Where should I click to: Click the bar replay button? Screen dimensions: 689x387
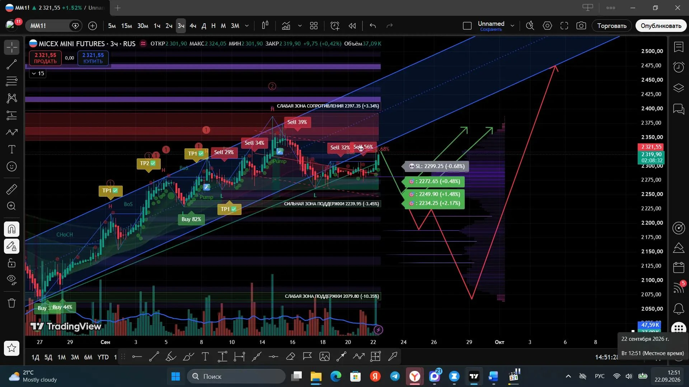coord(352,26)
